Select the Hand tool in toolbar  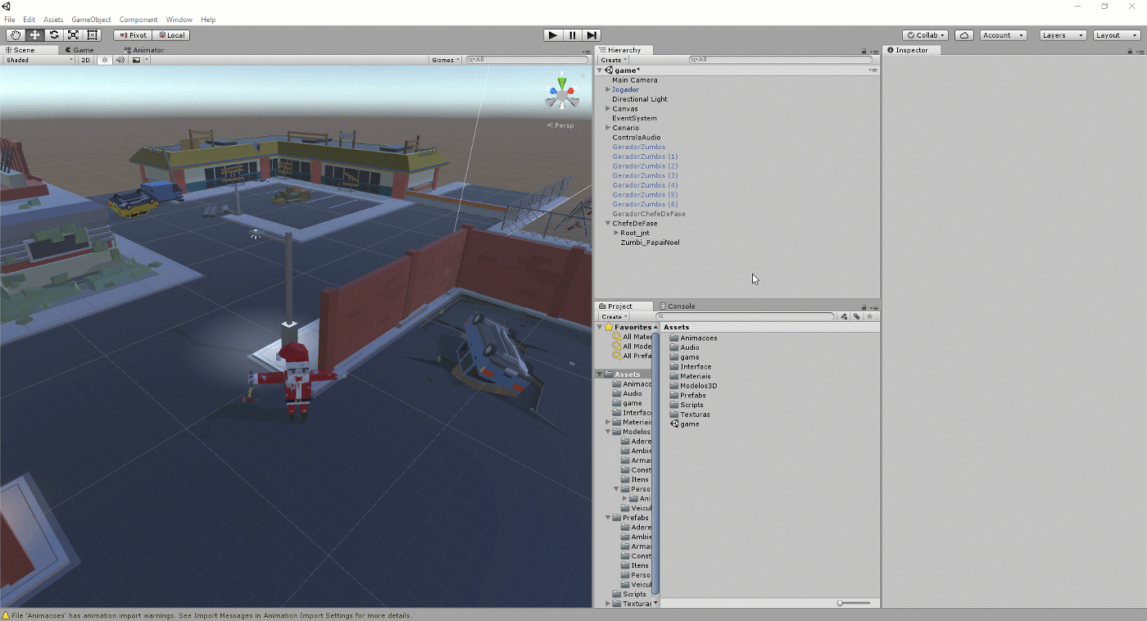[x=16, y=35]
